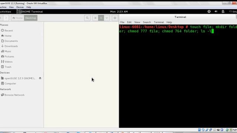Open Terminal Help menu
Screen dimensions: 237x133
point(169,22)
